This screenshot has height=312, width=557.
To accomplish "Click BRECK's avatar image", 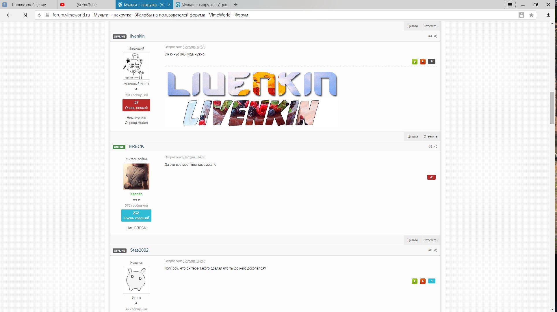I will [x=136, y=177].
